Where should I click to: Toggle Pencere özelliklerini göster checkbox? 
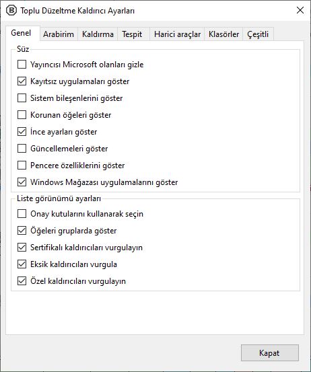click(x=22, y=165)
